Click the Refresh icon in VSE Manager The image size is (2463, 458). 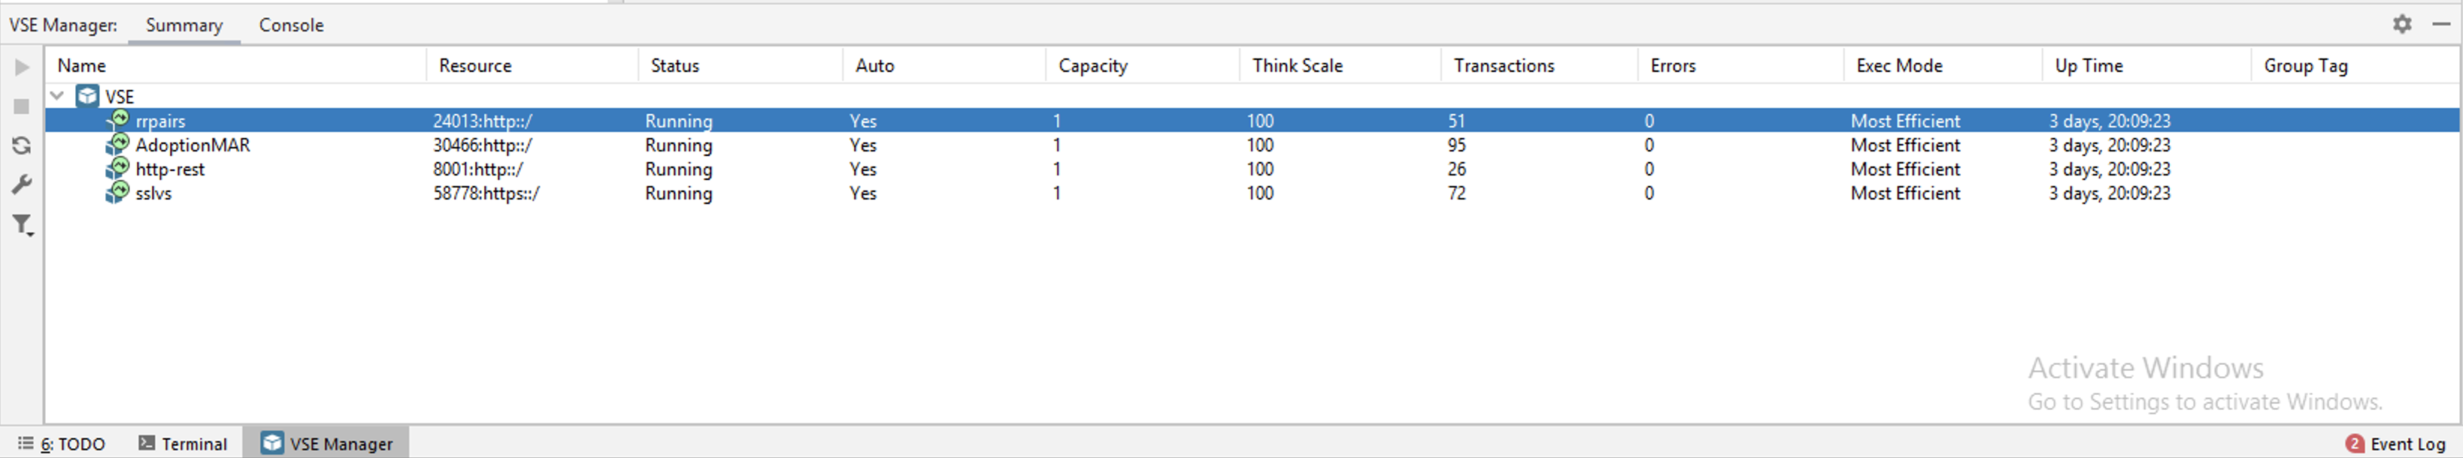22,145
